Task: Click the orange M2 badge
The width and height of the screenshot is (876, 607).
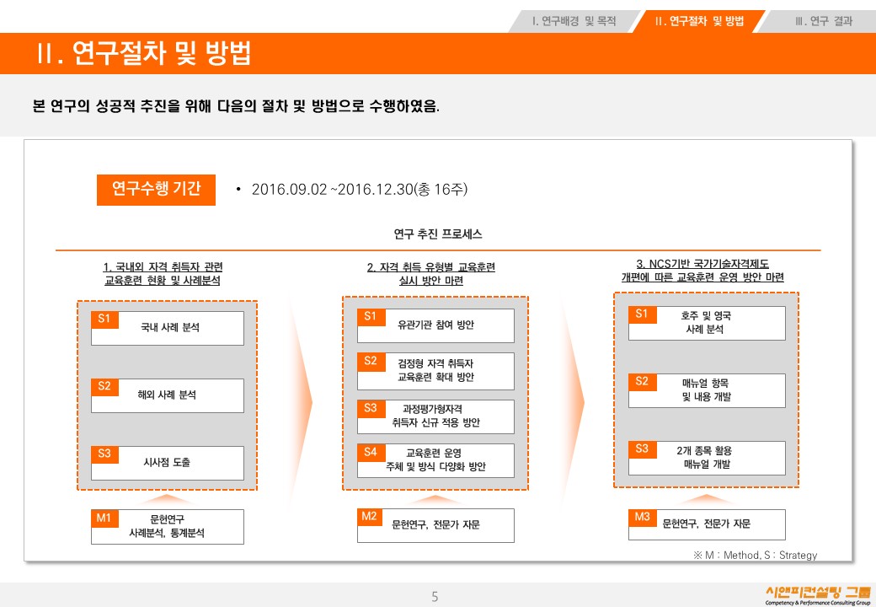Action: coord(370,517)
